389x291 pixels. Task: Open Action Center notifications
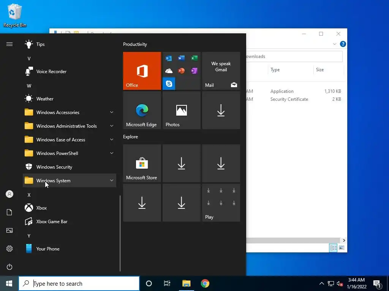tap(377, 283)
